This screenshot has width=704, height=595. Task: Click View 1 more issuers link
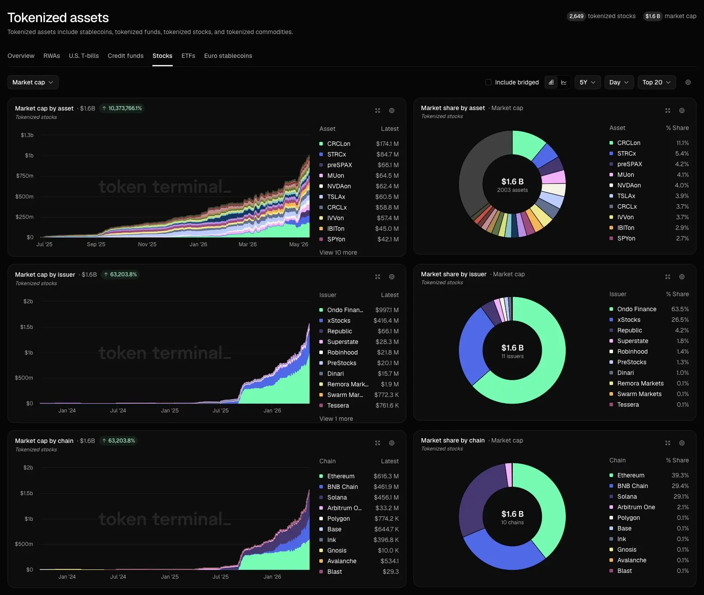tap(336, 419)
